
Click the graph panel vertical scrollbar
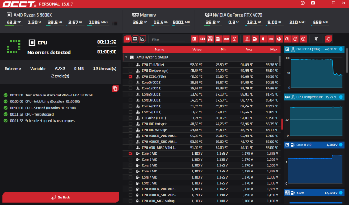[347, 60]
